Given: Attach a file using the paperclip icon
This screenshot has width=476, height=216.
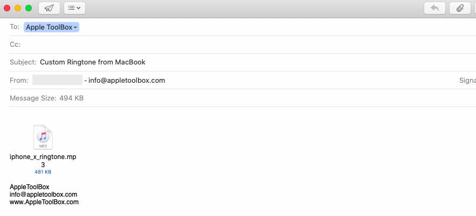Looking at the screenshot, I should pos(460,8).
